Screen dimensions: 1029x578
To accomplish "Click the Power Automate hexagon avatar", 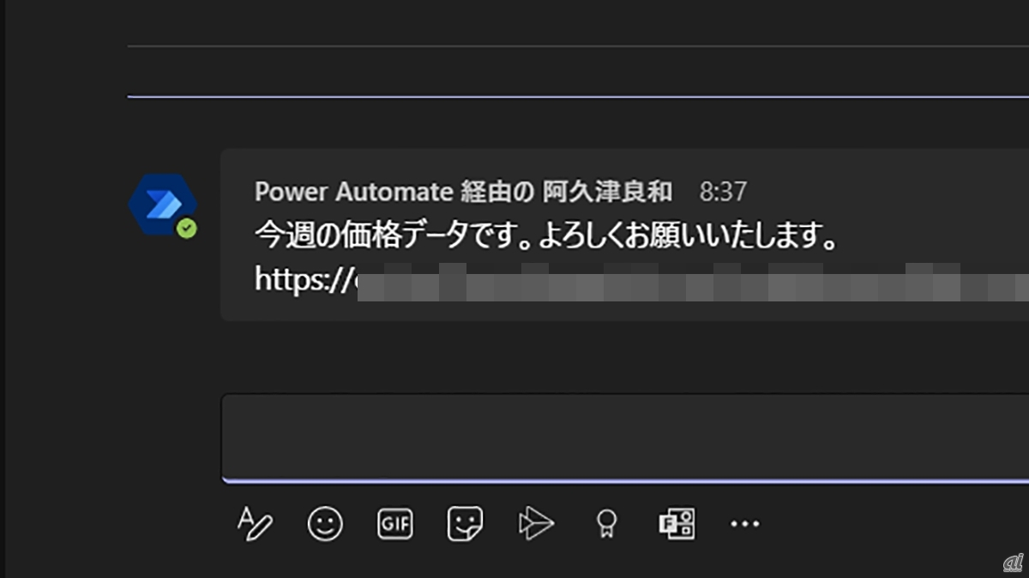I will tap(161, 204).
